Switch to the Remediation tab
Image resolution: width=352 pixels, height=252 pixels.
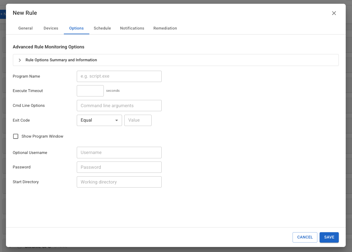[165, 28]
